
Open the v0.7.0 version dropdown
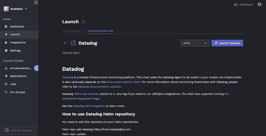[x=195, y=43]
